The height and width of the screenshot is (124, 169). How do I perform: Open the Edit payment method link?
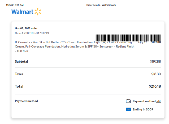coord(158,101)
